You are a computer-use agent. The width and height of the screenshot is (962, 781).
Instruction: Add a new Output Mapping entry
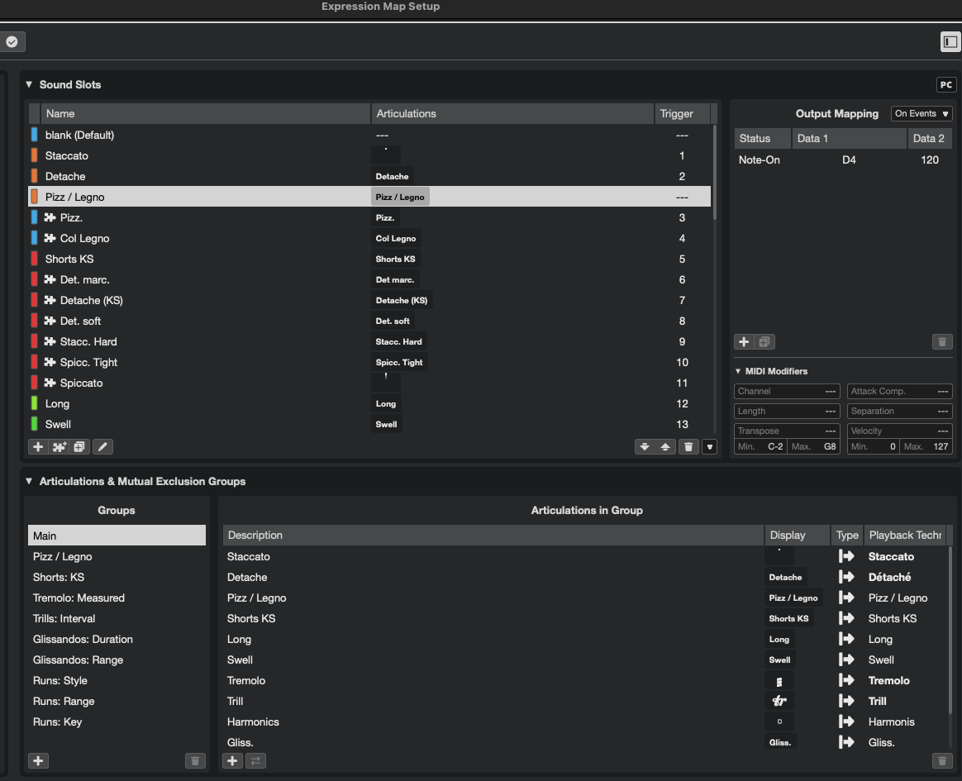pyautogui.click(x=743, y=341)
